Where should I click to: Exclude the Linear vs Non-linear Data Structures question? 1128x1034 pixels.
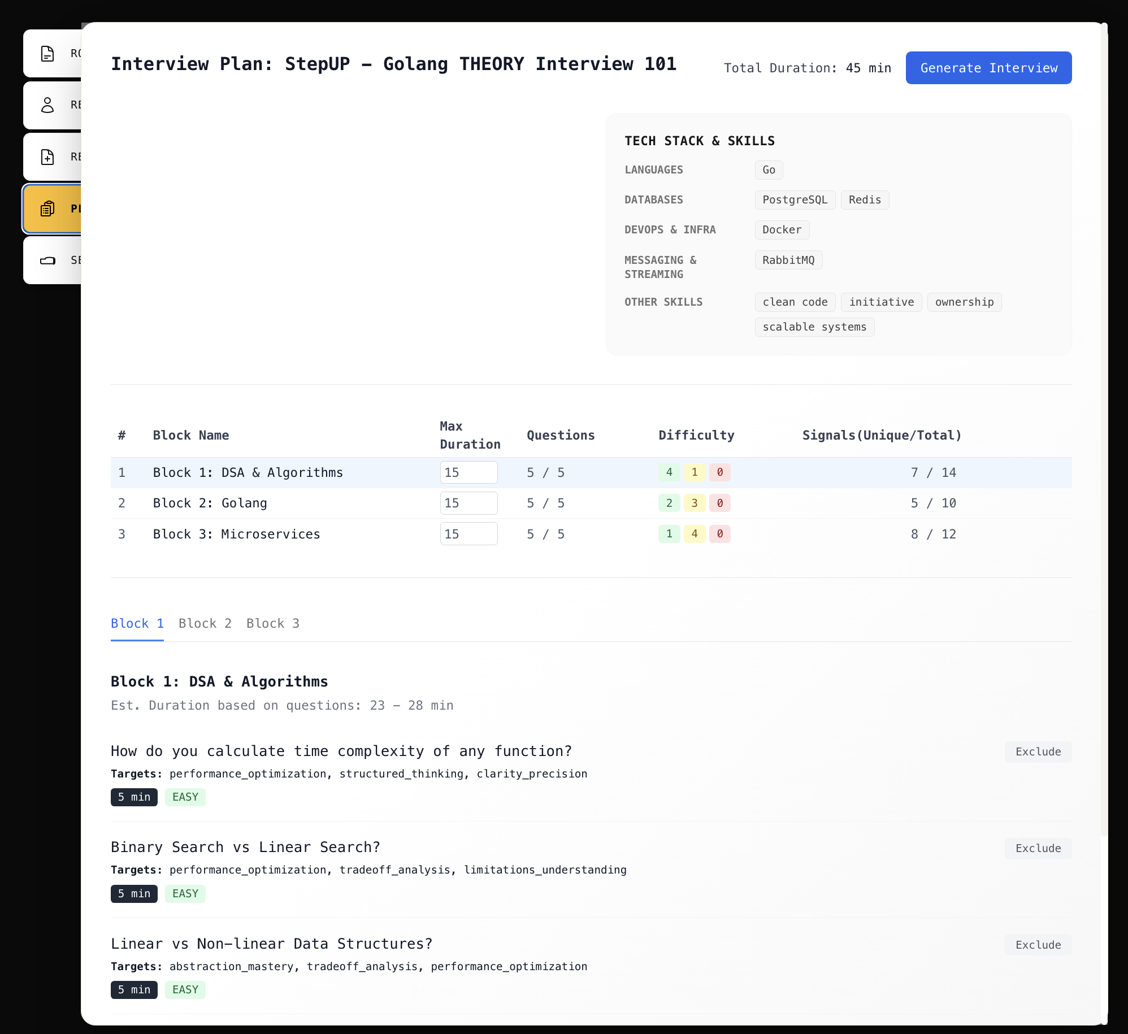pos(1038,945)
